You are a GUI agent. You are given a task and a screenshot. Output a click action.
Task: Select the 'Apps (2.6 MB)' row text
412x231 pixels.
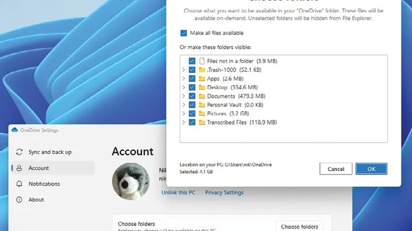[x=225, y=78]
